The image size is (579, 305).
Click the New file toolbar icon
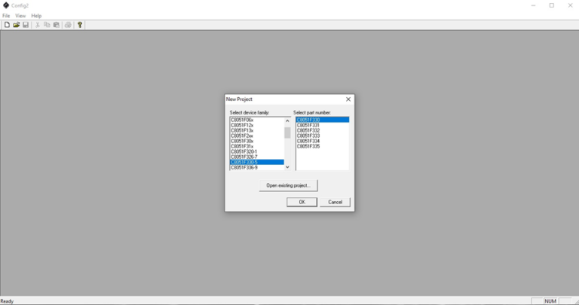click(7, 25)
